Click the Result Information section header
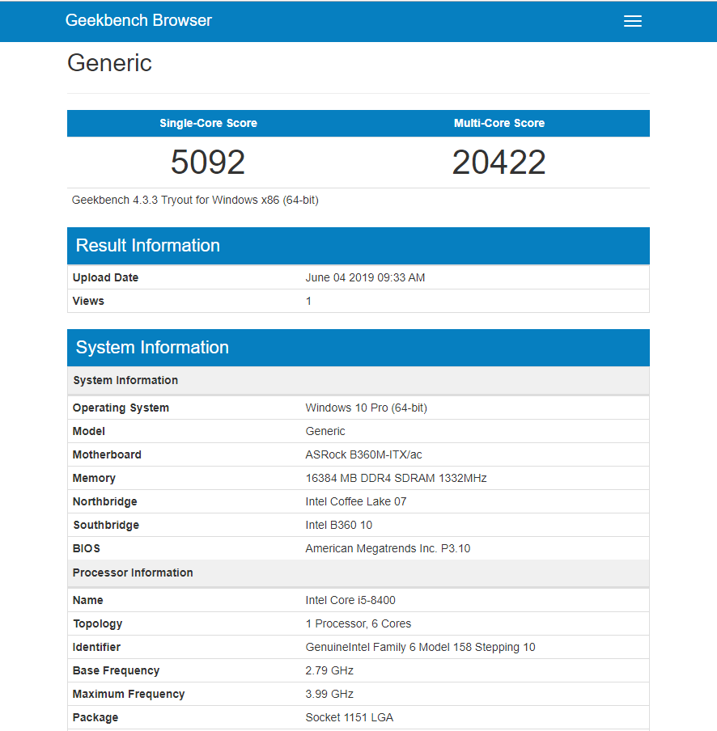 click(358, 246)
